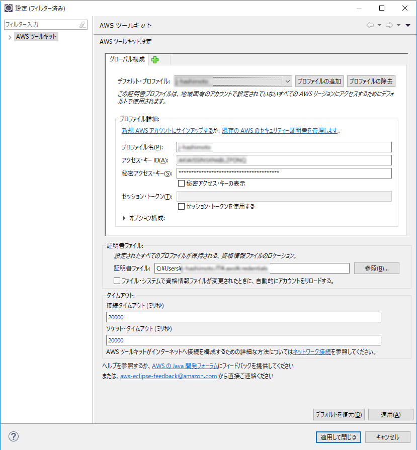Open the view menu arrow at top right

[x=408, y=25]
